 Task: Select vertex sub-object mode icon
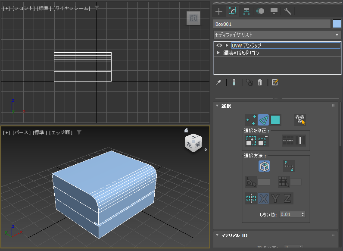251,120
